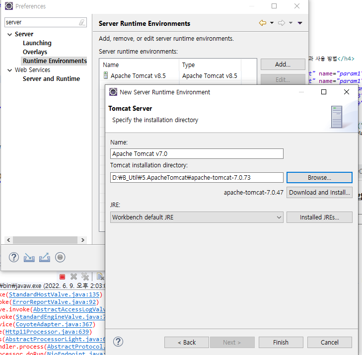
Task: Click the Clear Console icon
Action: coord(100,277)
